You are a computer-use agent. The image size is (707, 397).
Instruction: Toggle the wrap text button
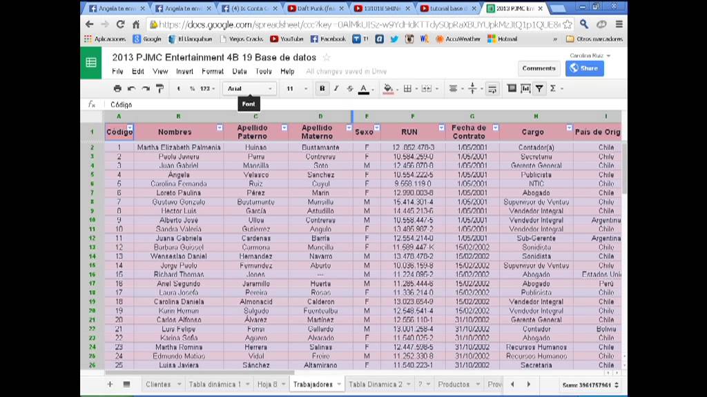(492, 89)
